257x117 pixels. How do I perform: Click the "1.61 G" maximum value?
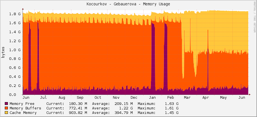tap(172, 108)
